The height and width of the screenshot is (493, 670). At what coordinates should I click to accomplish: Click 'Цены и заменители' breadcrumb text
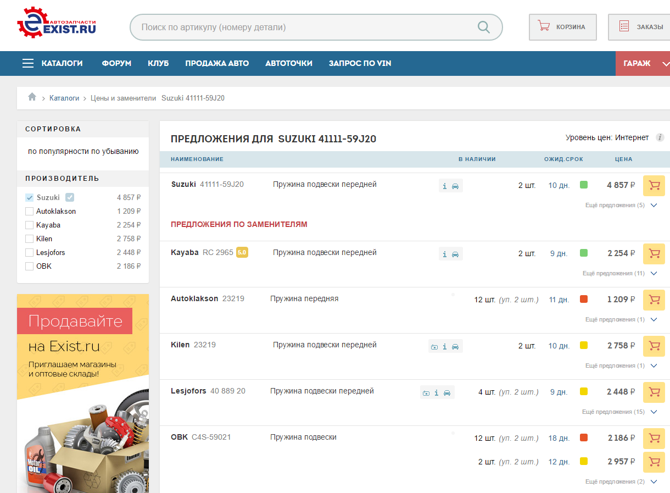[124, 98]
